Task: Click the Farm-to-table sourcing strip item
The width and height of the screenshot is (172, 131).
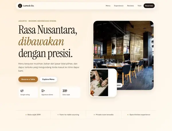Action: tap(68, 115)
